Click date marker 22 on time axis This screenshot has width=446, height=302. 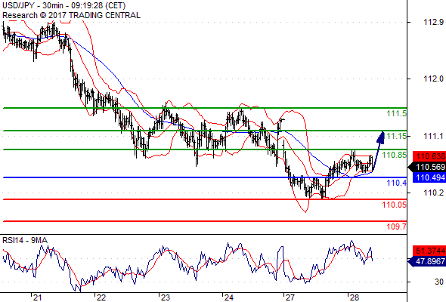101,297
